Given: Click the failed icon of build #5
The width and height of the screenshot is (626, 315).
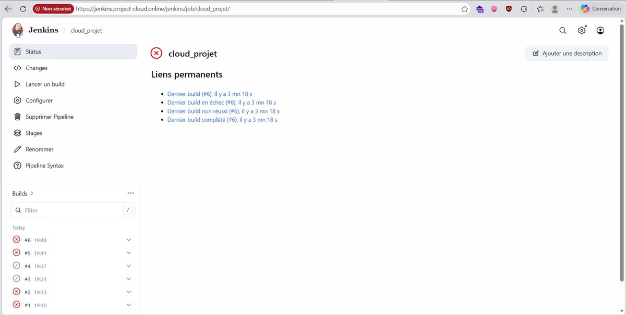Looking at the screenshot, I should click(16, 253).
